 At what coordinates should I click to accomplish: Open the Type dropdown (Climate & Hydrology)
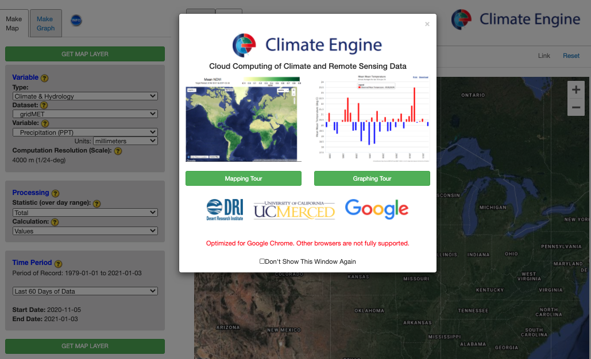coord(85,96)
